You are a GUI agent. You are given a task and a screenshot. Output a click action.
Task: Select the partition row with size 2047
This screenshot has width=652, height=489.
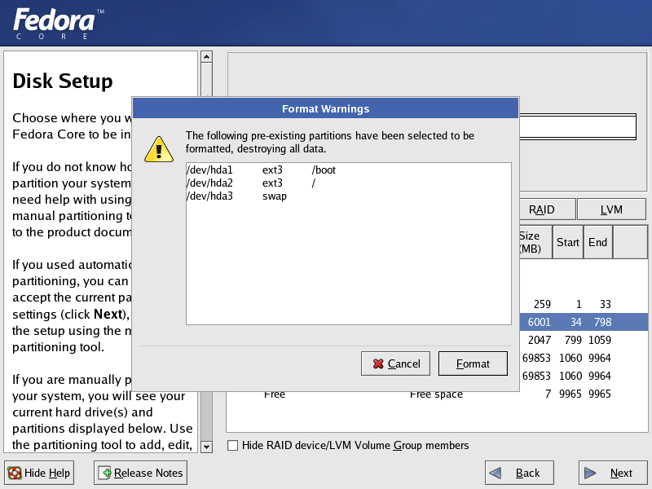pos(584,340)
